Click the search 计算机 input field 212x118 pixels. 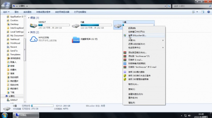[x=192, y=6]
